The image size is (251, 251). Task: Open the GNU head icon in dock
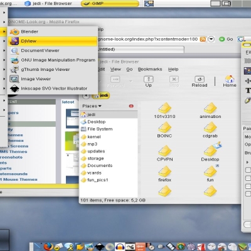pos(191,247)
